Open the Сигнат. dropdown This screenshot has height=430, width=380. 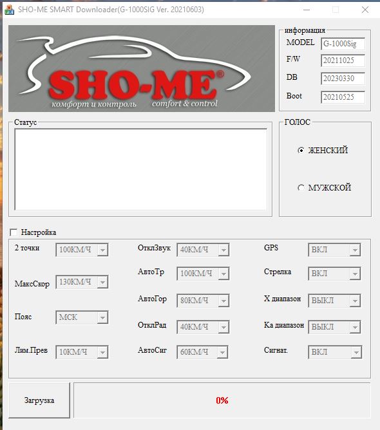click(x=335, y=352)
